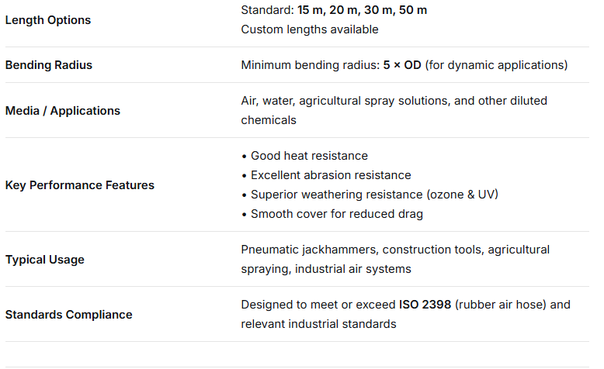The image size is (604, 369).
Task: Click the "Custom lengths available" text
Action: [x=310, y=29]
